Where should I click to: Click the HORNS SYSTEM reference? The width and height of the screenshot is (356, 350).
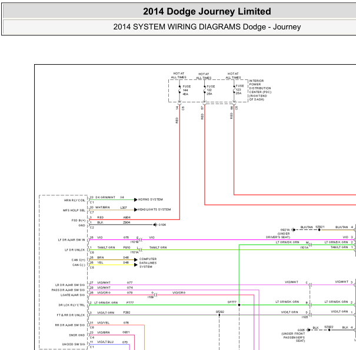[x=150, y=199]
